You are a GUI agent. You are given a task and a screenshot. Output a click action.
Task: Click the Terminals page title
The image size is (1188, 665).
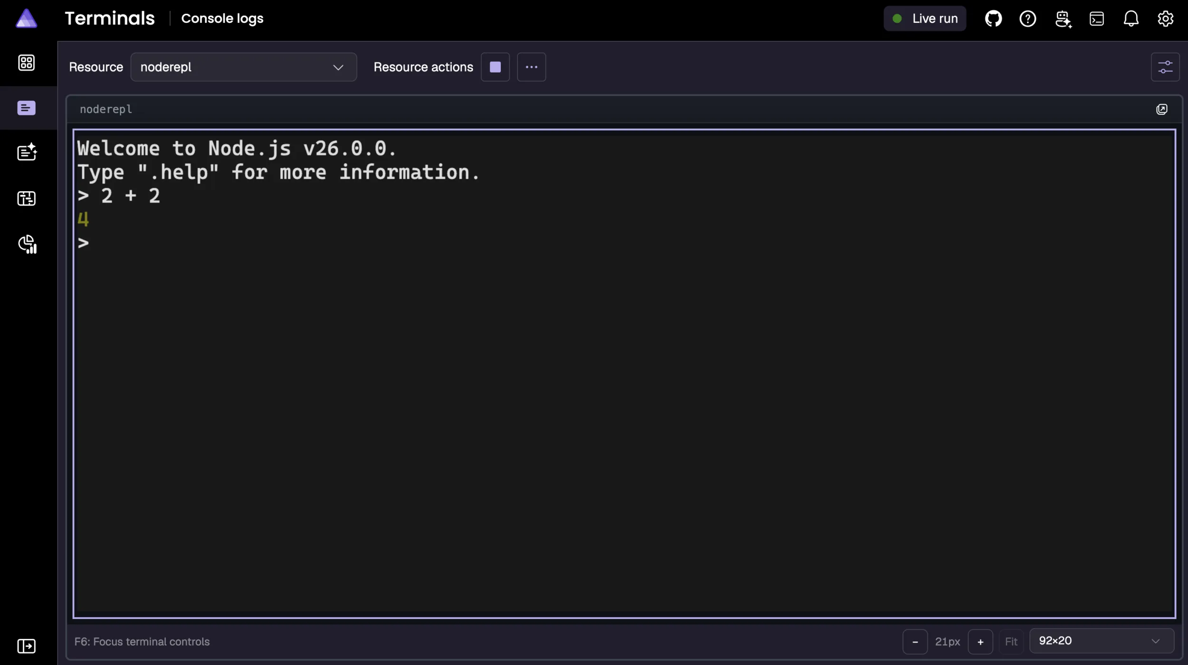click(x=110, y=19)
